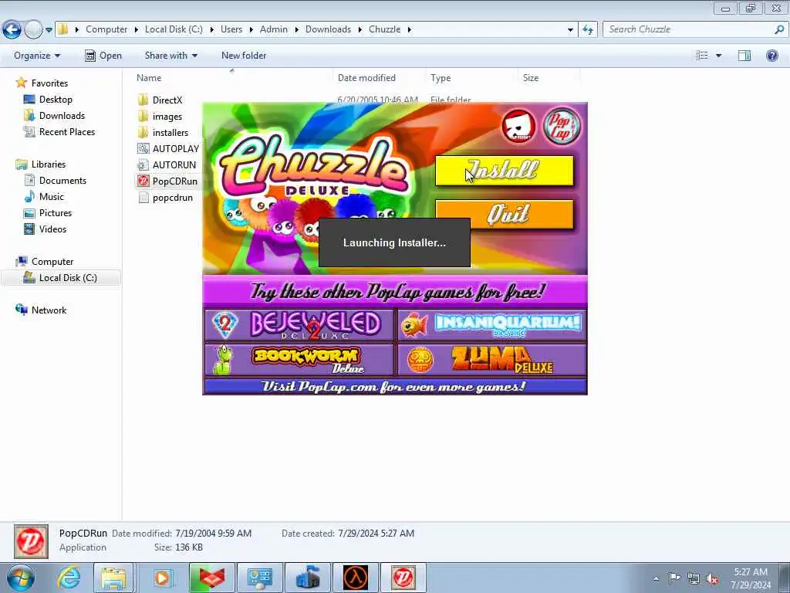Image resolution: width=790 pixels, height=593 pixels.
Task: Select the popcdrun text file
Action: coord(166,198)
